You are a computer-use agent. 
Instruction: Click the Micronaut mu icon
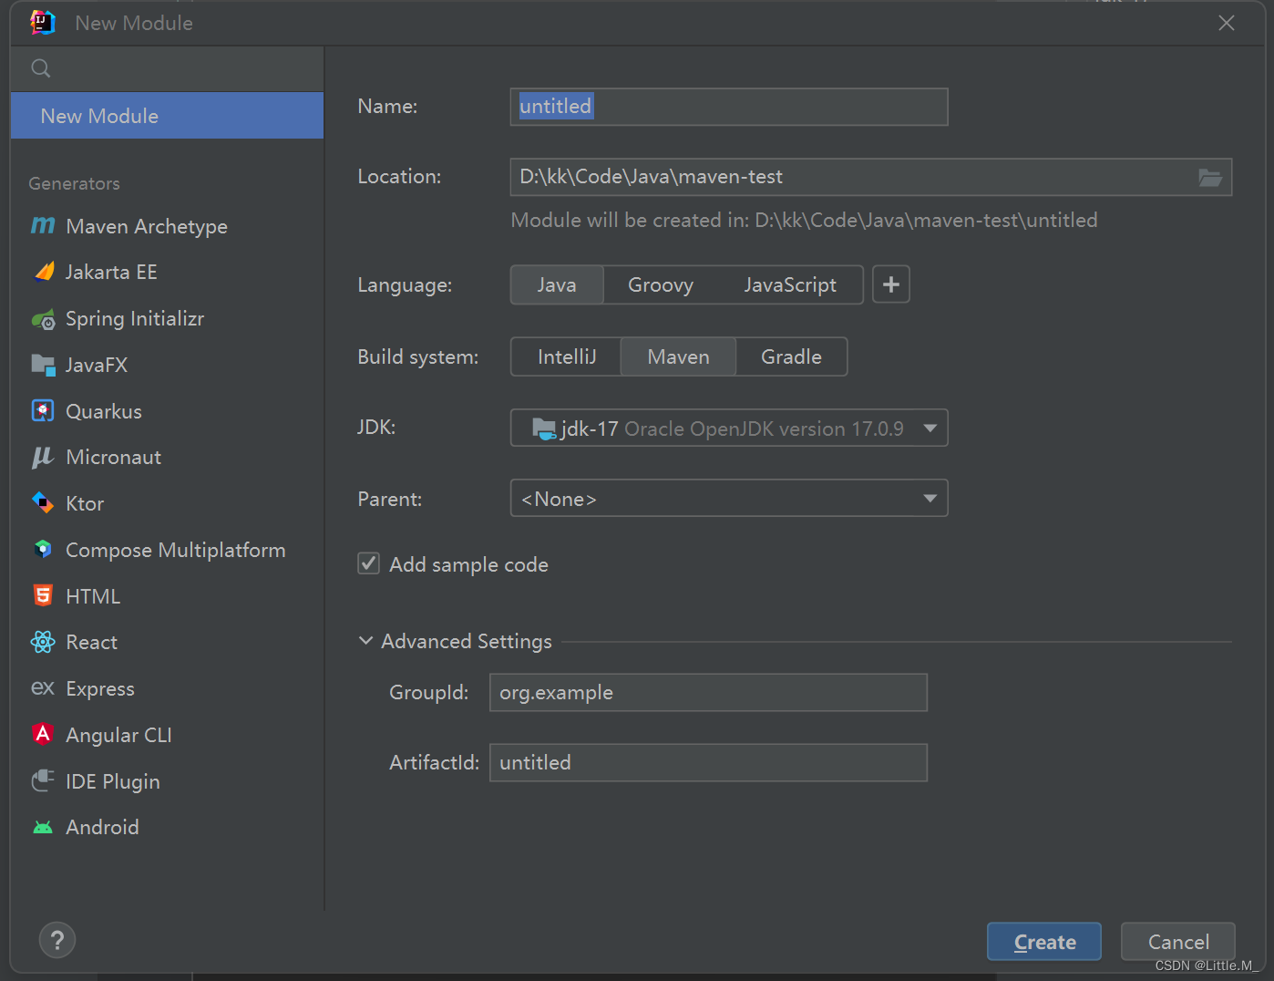point(43,458)
